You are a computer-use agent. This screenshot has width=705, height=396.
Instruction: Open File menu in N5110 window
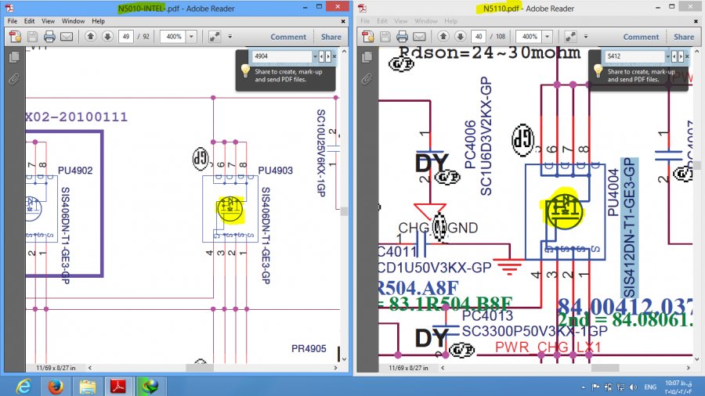tap(365, 21)
